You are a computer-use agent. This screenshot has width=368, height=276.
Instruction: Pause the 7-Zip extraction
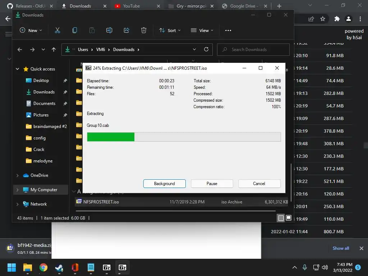coord(212,184)
